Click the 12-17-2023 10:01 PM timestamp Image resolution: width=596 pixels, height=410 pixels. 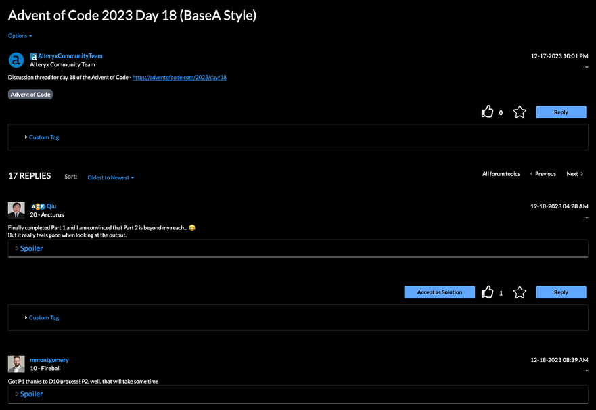(x=559, y=56)
